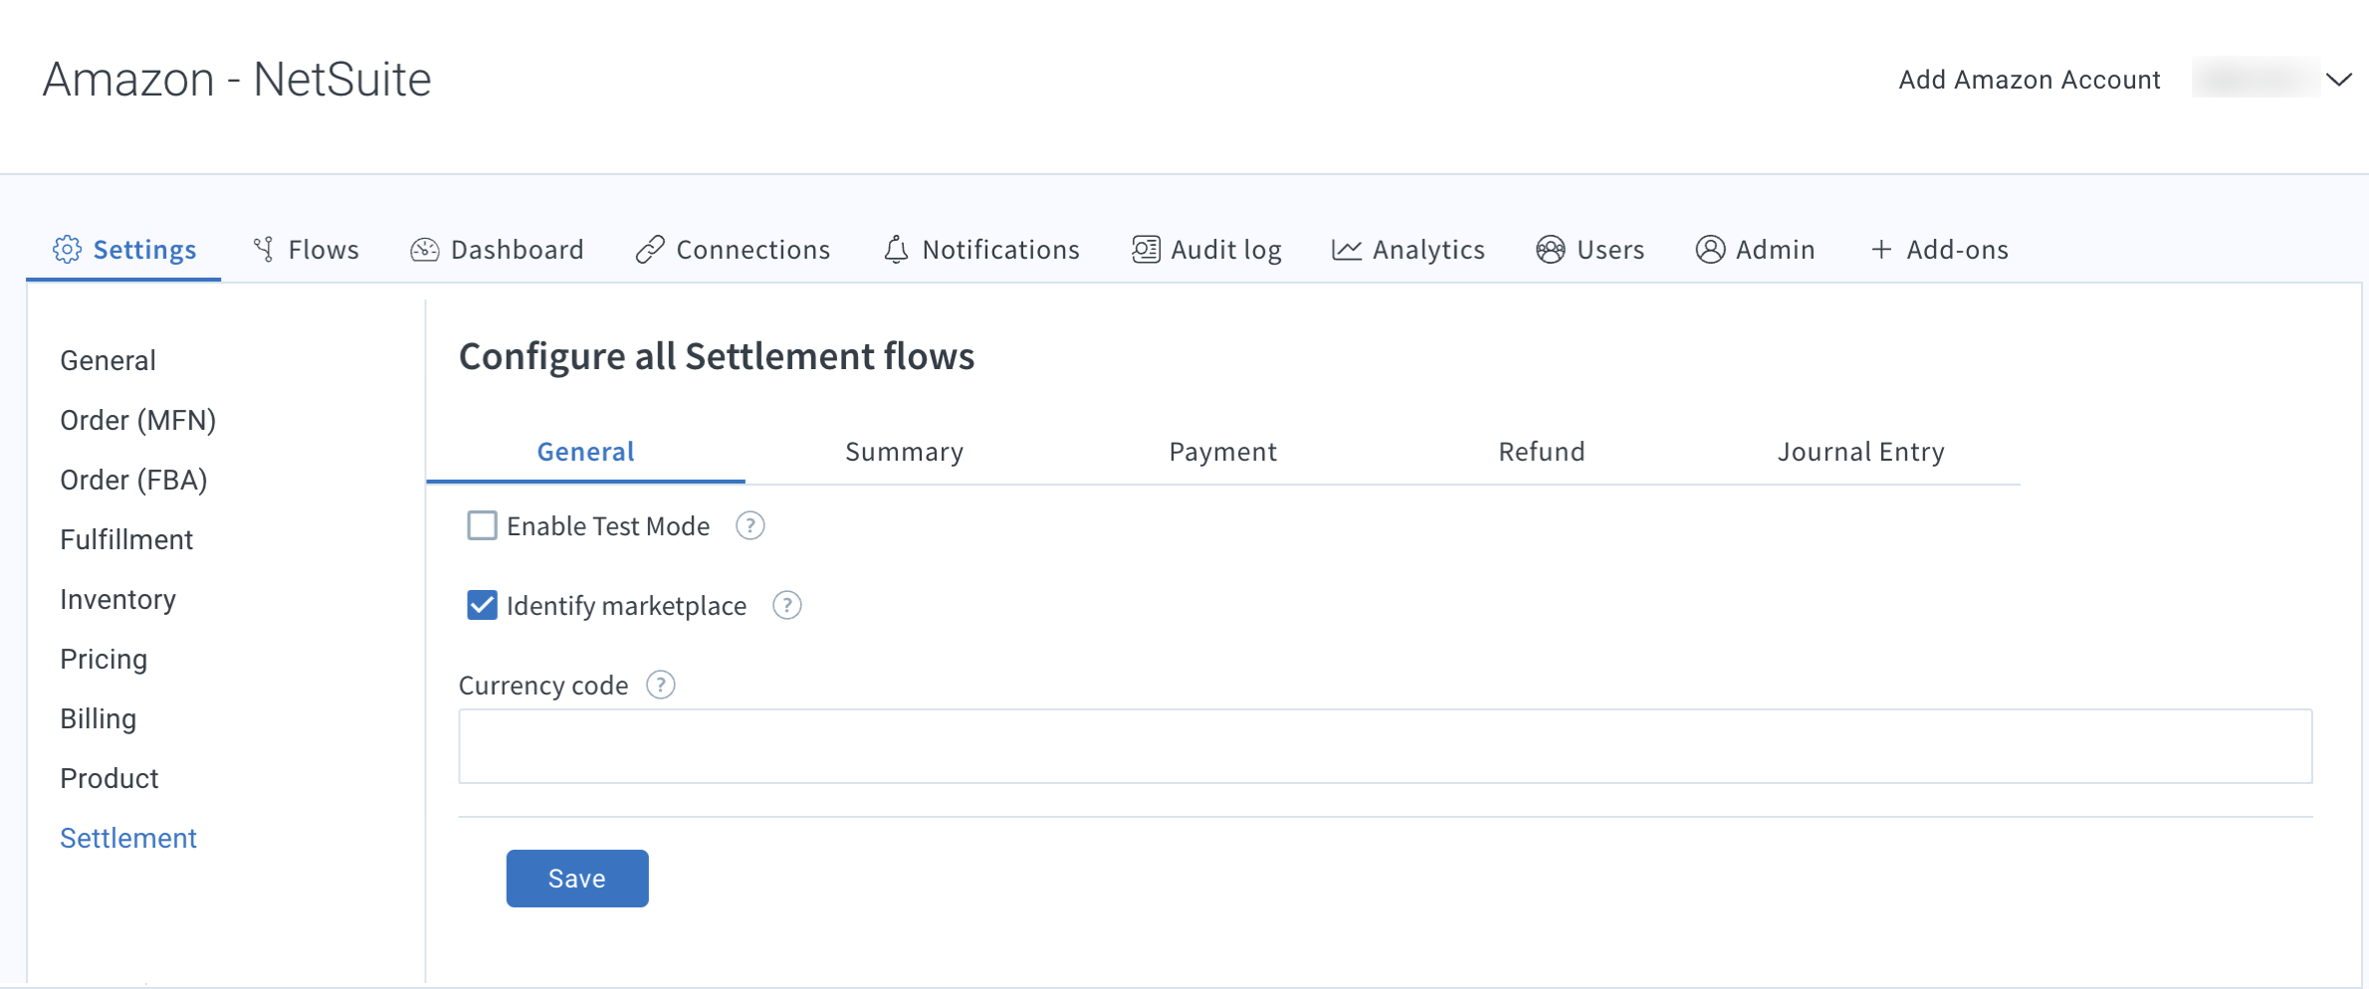Image resolution: width=2369 pixels, height=989 pixels.
Task: Open help for Enable Test Mode
Action: 750,525
